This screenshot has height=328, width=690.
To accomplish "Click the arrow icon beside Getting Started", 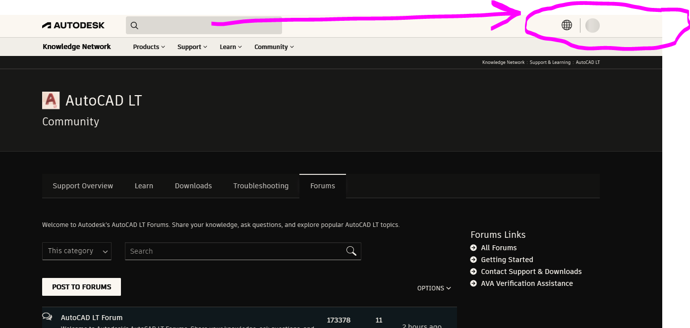I will [473, 259].
